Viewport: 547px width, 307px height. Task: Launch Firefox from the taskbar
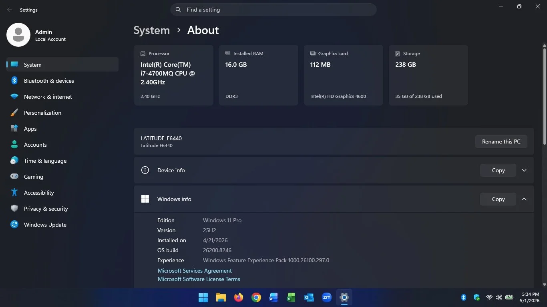tap(239, 297)
